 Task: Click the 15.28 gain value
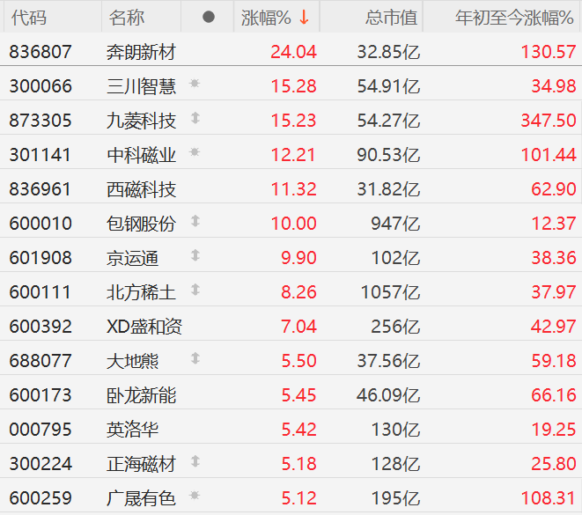[x=293, y=86]
